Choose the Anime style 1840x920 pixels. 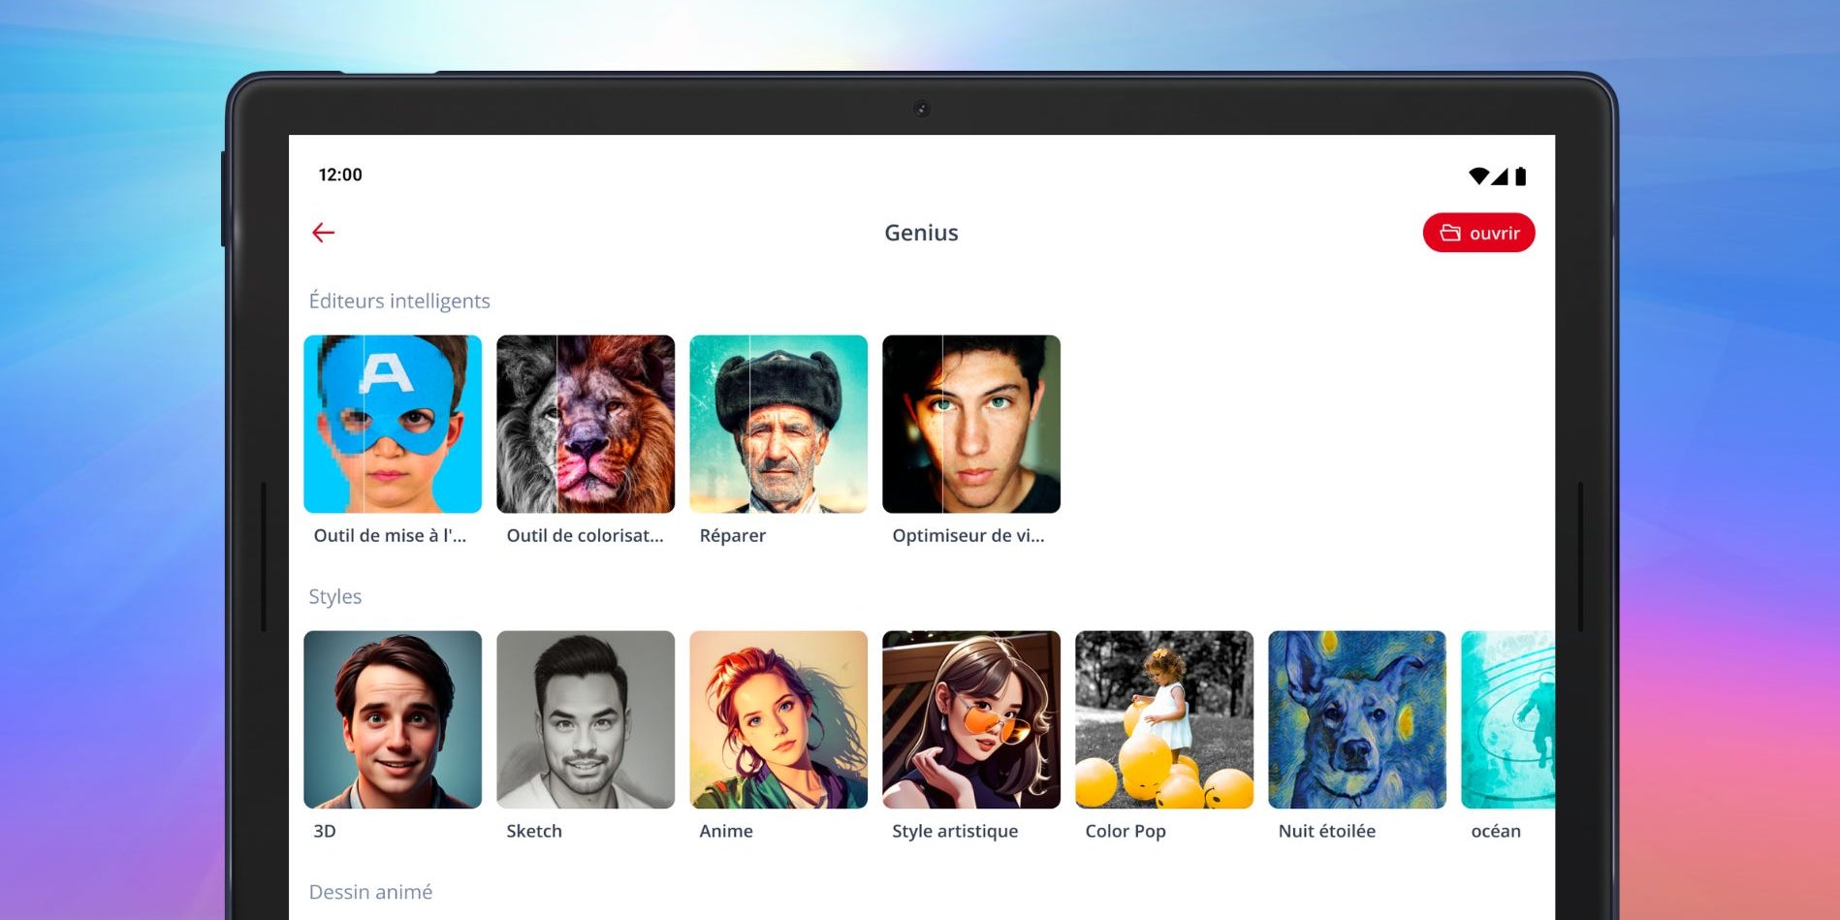point(778,719)
